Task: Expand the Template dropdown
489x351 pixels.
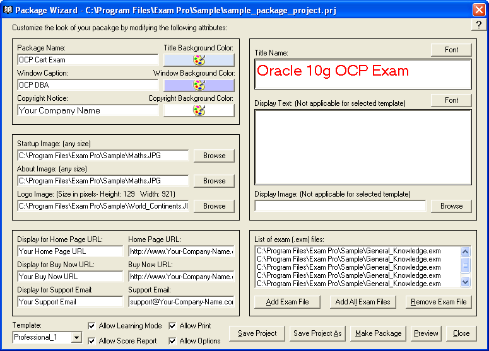Action: click(x=76, y=338)
